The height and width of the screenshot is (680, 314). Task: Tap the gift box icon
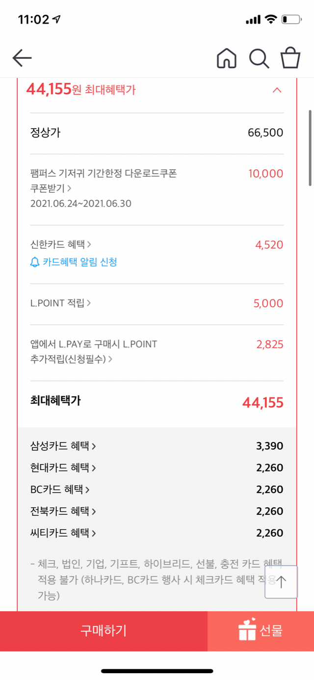click(247, 630)
